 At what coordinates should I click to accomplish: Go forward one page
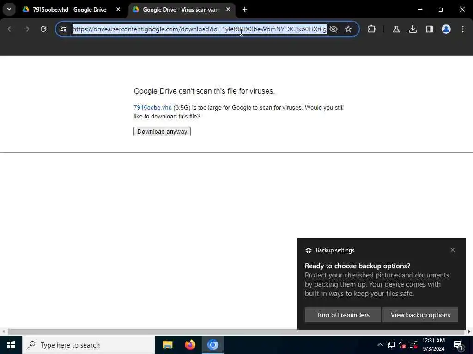coord(27,29)
